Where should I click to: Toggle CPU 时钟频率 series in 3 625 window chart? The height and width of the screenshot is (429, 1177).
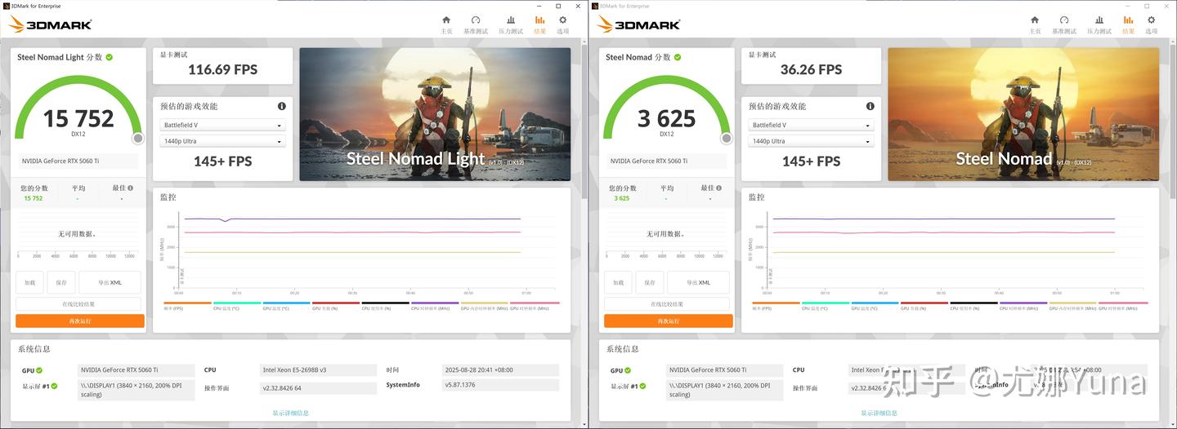point(1023,306)
